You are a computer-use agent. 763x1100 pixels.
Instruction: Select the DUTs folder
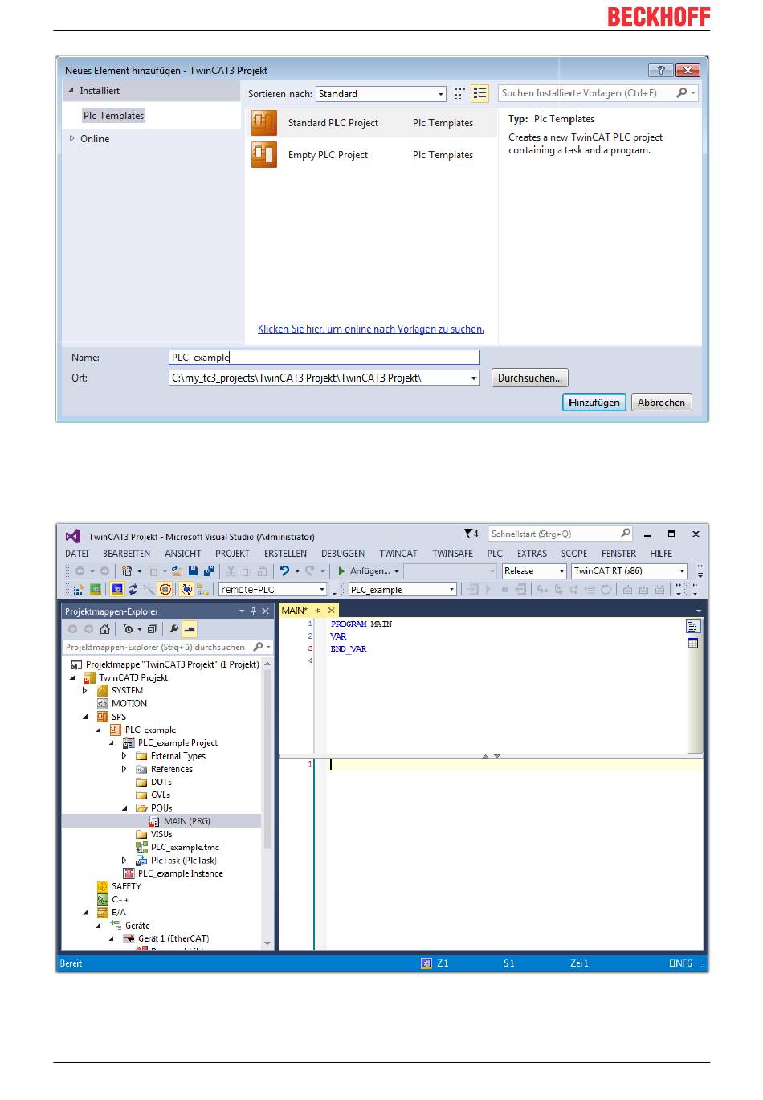(161, 782)
